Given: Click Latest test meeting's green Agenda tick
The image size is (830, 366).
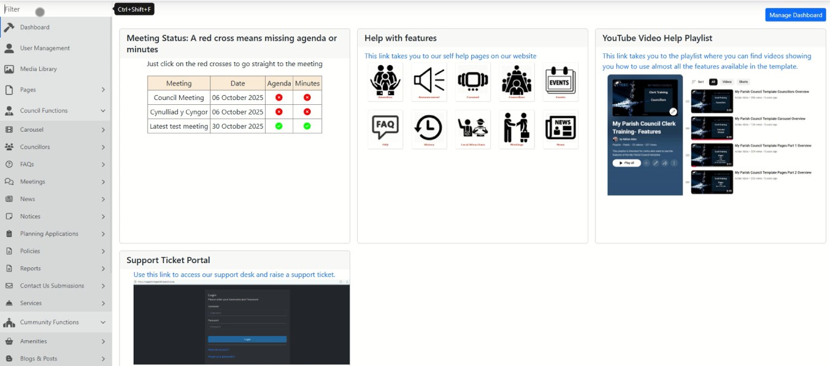Looking at the screenshot, I should [279, 126].
